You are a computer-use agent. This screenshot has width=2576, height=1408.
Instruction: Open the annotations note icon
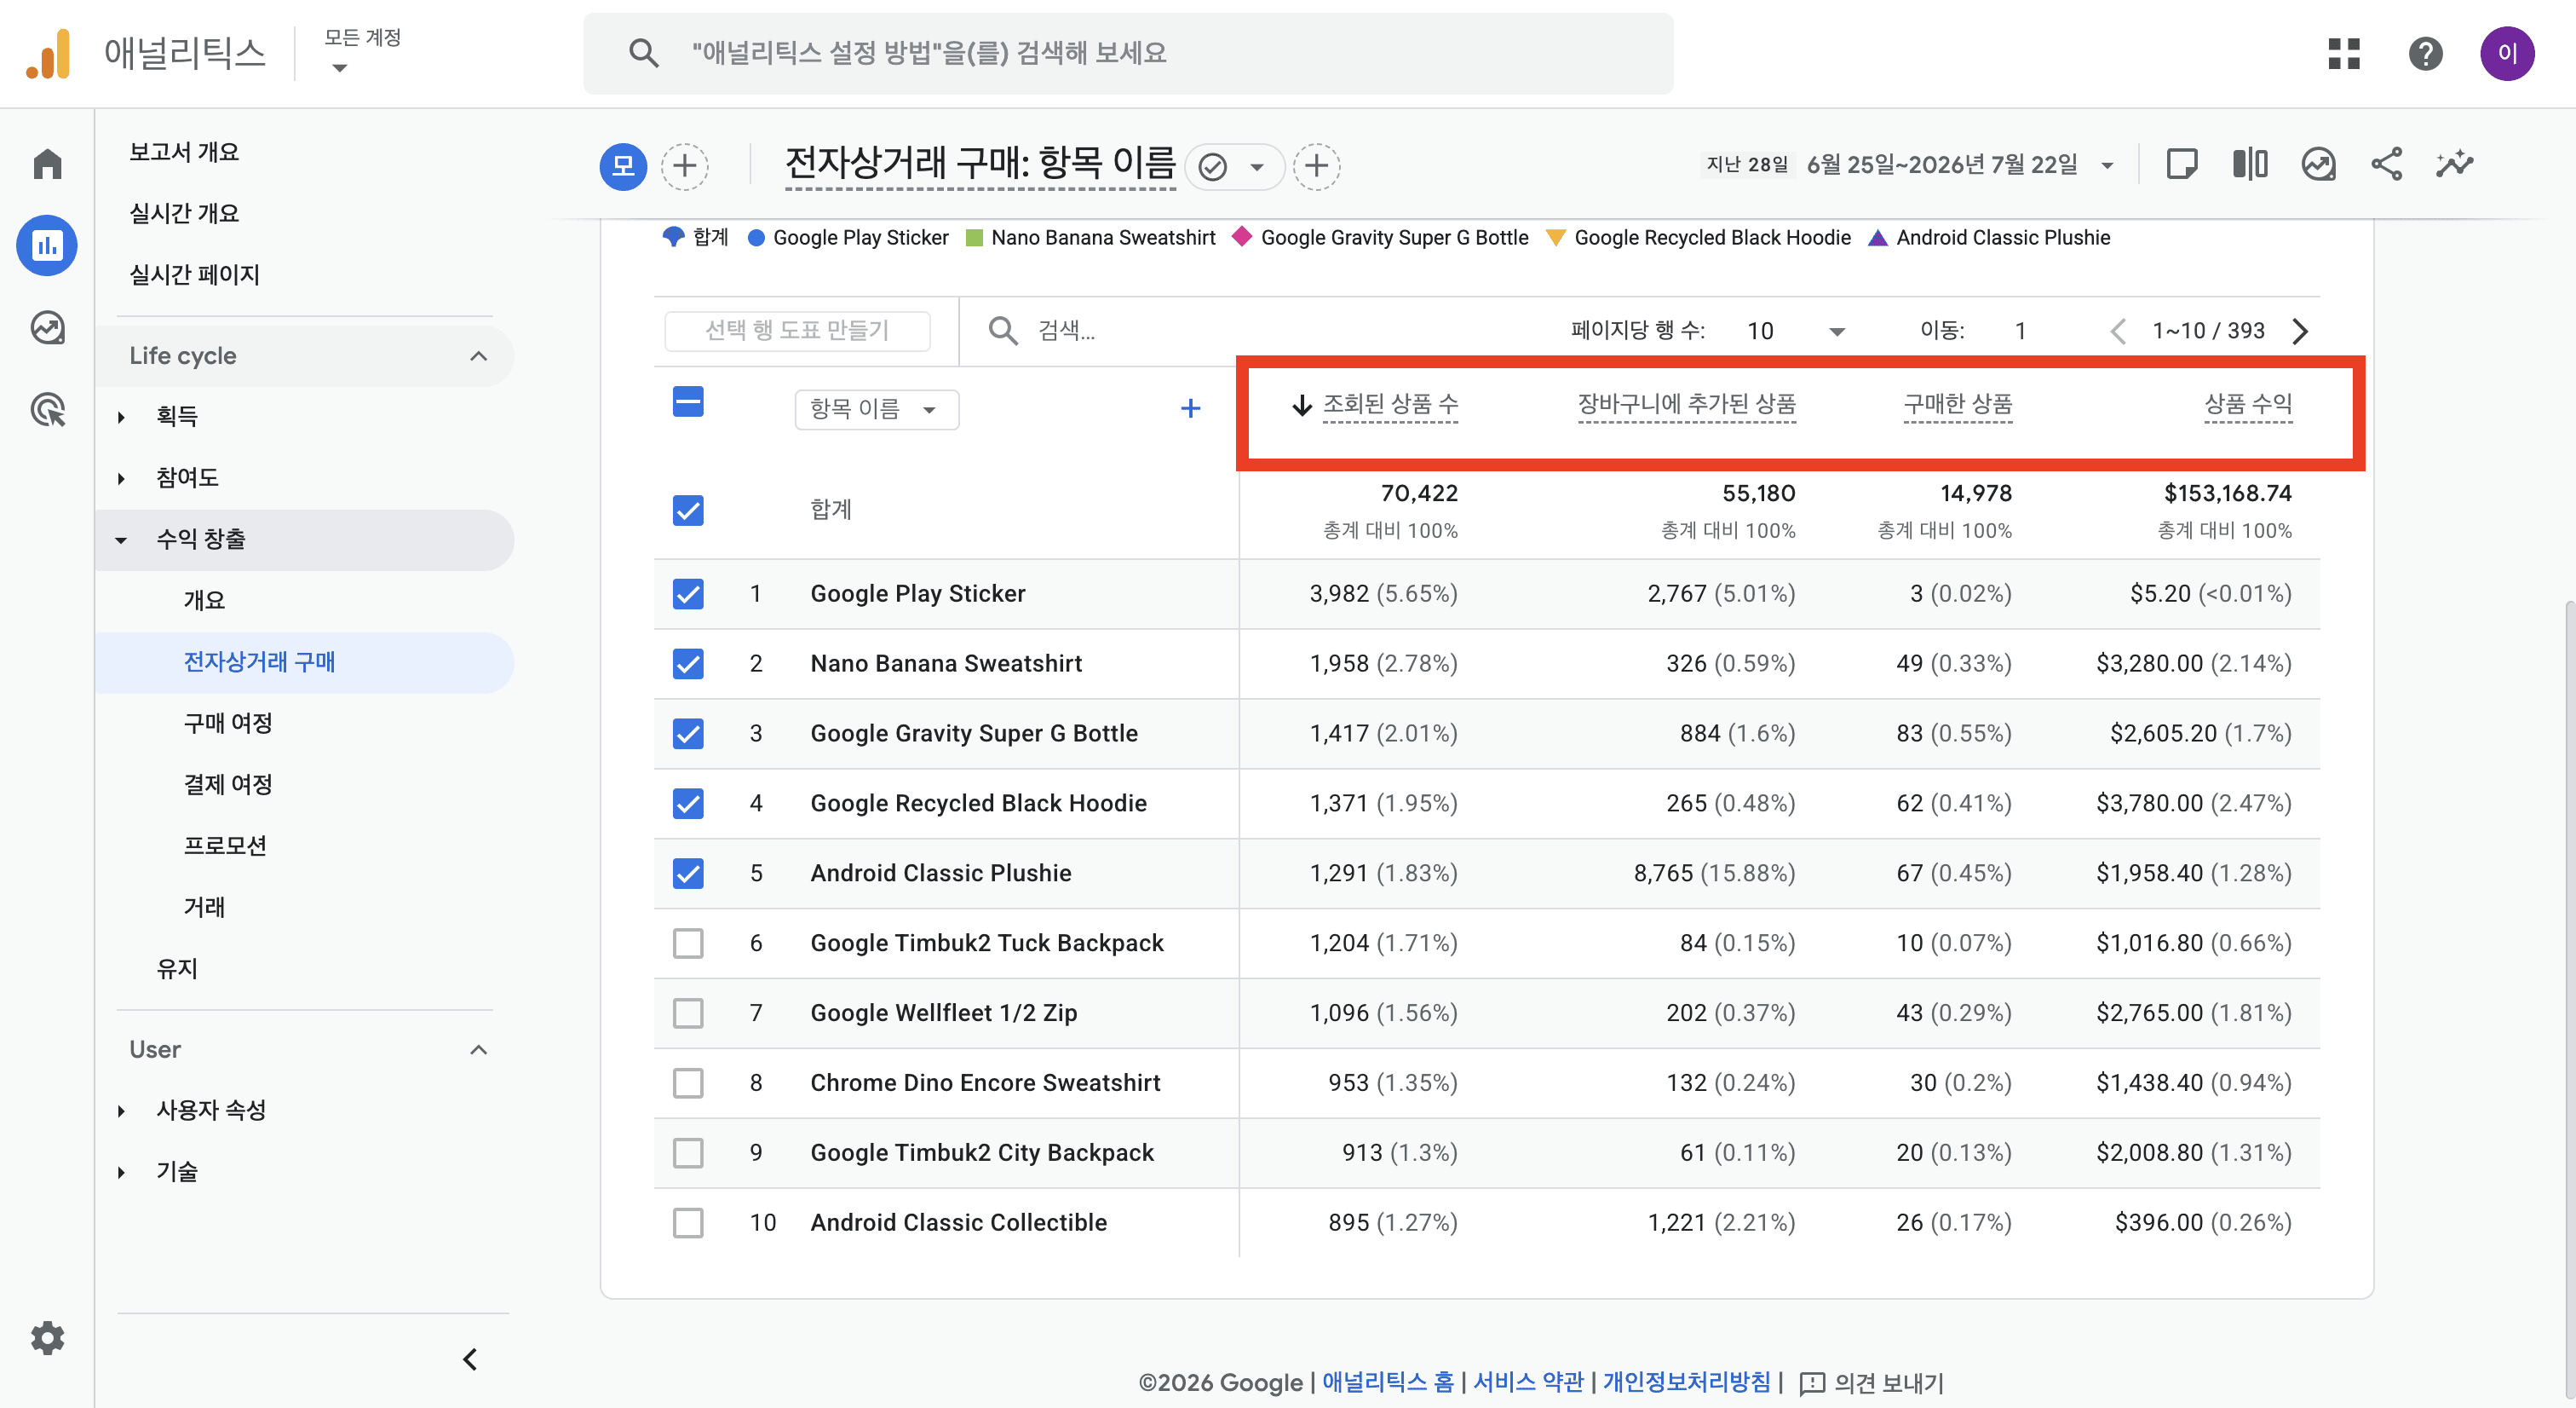coord(2182,163)
